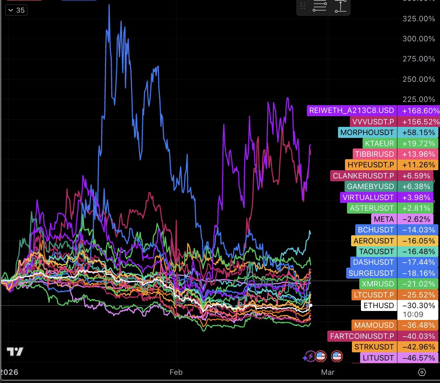This screenshot has width=440, height=383.
Task: Select the VVVUSDT.P price label
Action: click(x=373, y=122)
